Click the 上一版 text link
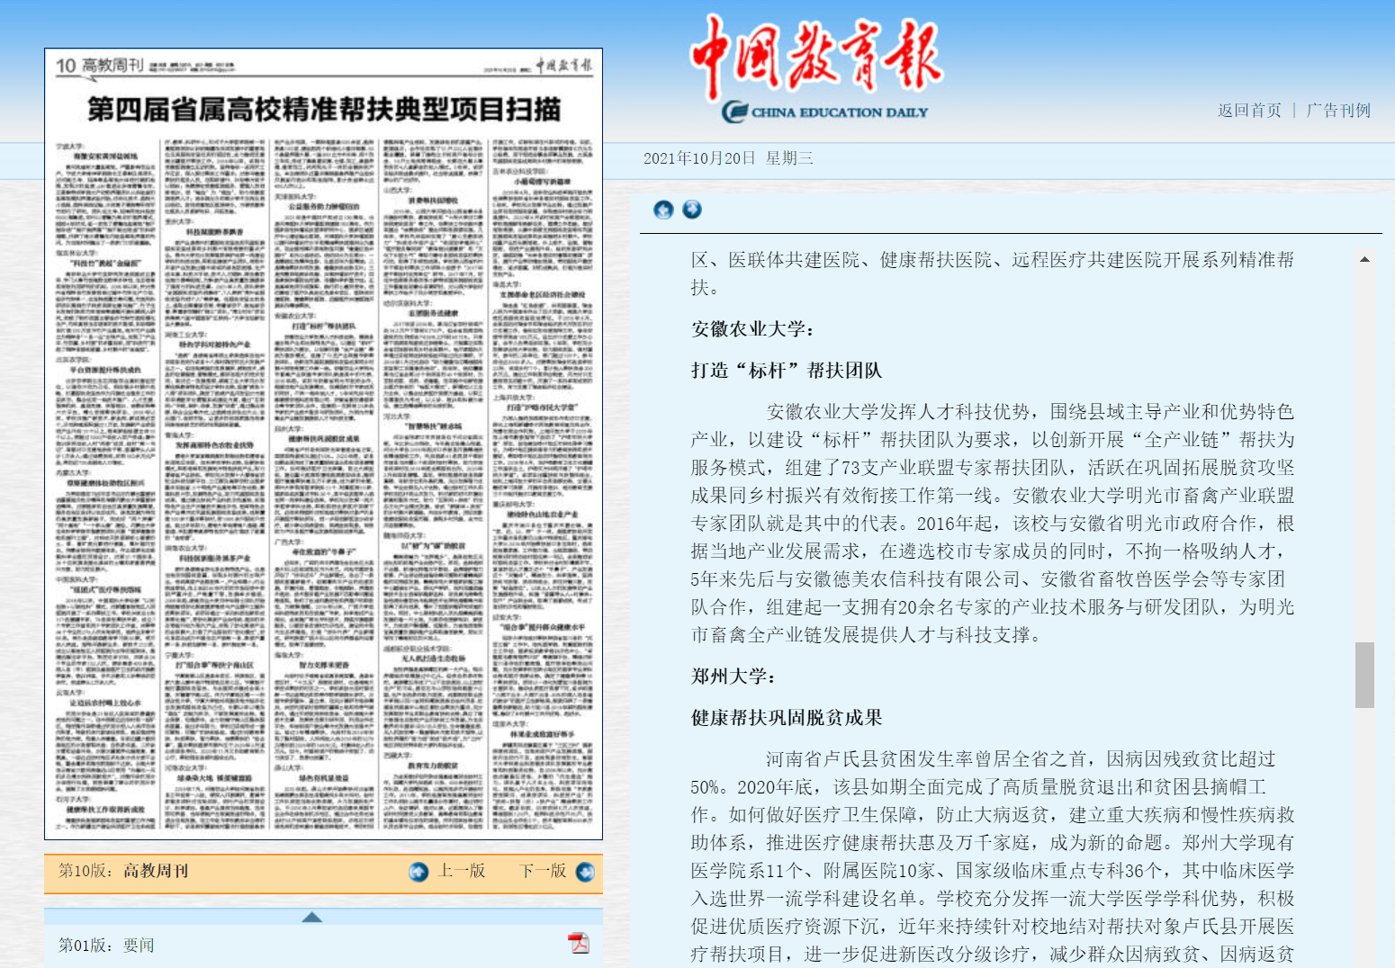Image resolution: width=1395 pixels, height=968 pixels. click(462, 871)
